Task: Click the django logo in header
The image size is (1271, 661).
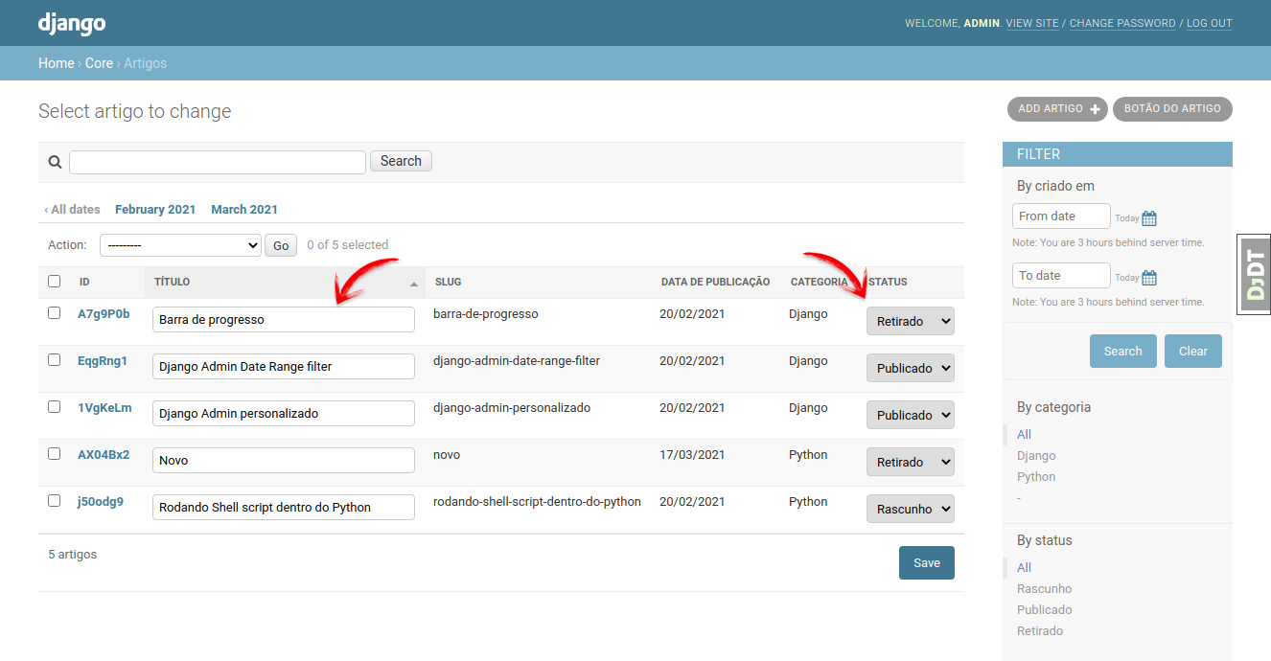Action: [x=72, y=23]
